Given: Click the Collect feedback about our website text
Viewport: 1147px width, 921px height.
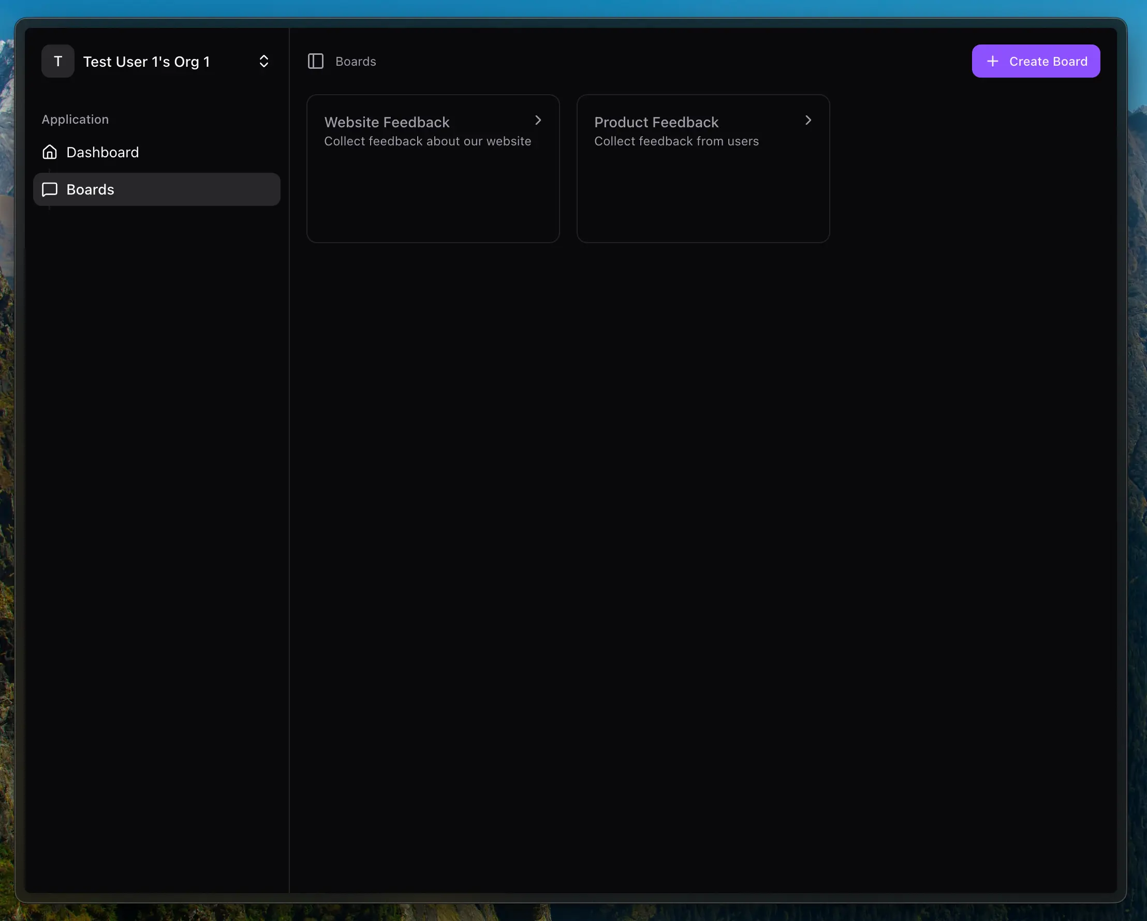Looking at the screenshot, I should coord(428,141).
